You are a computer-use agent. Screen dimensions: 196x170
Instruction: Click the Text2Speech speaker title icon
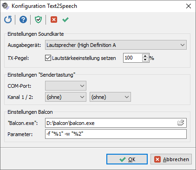pos(6,6)
